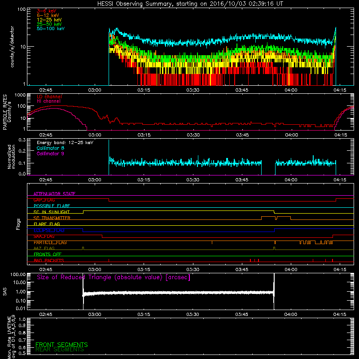Click the Energy band: 12-25 keV text

point(65,143)
